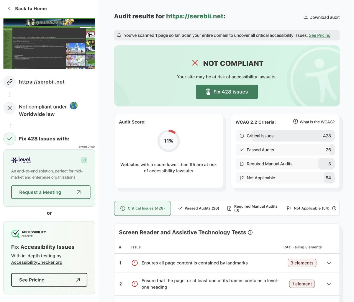This screenshot has height=302, width=354.
Task: Expand the level-one heading issue chevron
Action: tap(329, 284)
